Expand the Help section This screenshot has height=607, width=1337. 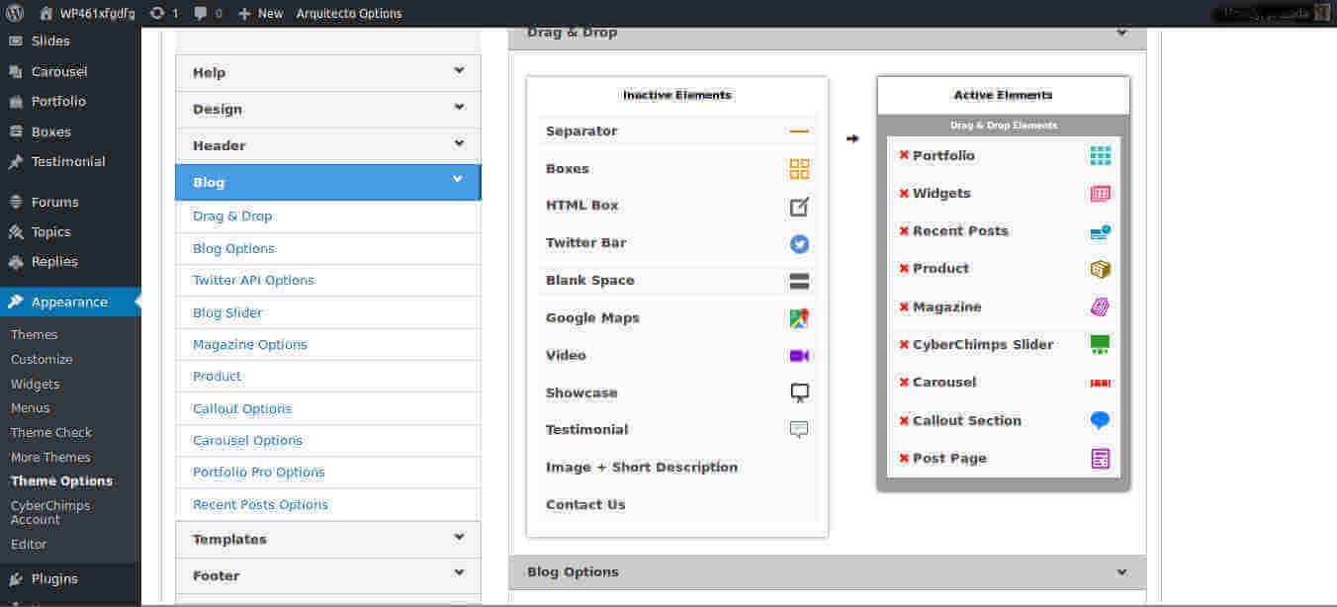coord(327,72)
